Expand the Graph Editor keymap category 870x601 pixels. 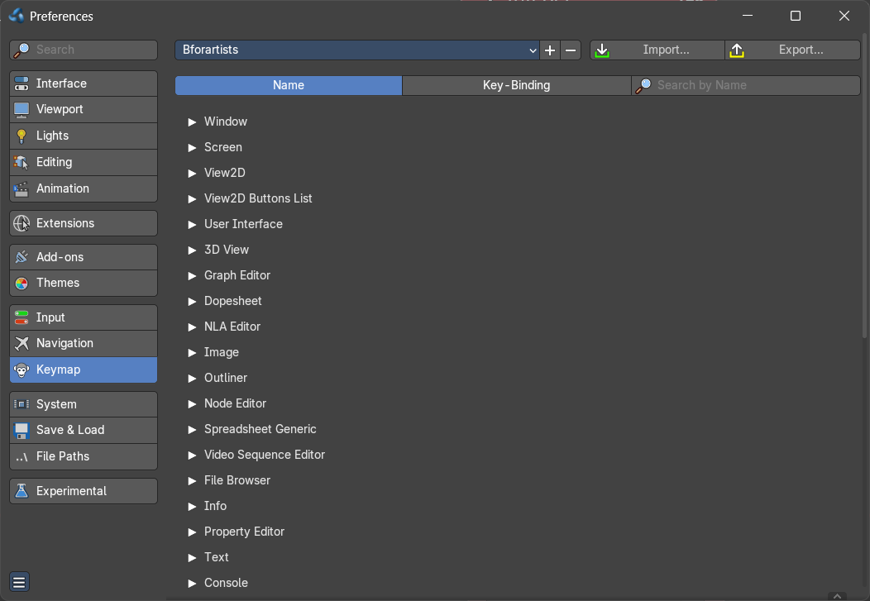[192, 275]
